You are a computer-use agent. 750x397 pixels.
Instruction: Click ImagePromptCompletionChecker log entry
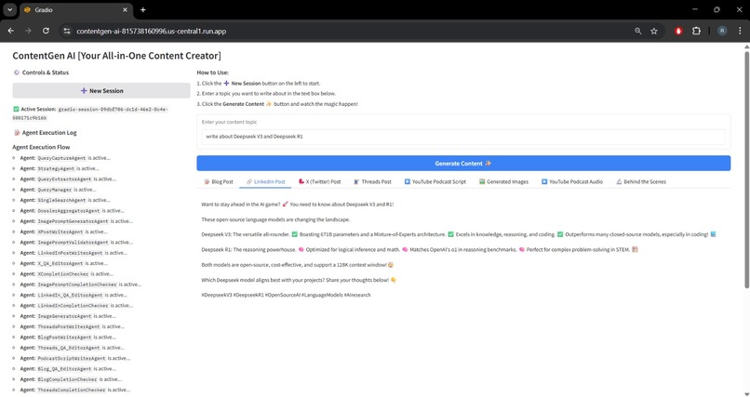point(81,285)
